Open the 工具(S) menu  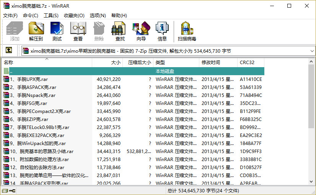click(51, 16)
